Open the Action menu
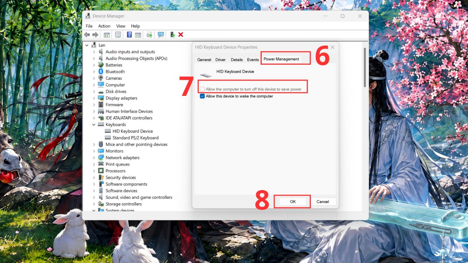468x263 pixels. 104,26
